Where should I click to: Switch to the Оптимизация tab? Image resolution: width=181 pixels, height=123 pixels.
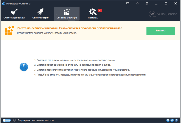(x=40, y=14)
